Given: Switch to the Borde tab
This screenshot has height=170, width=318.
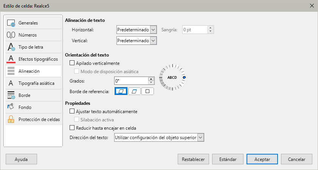Looking at the screenshot, I should [33, 95].
